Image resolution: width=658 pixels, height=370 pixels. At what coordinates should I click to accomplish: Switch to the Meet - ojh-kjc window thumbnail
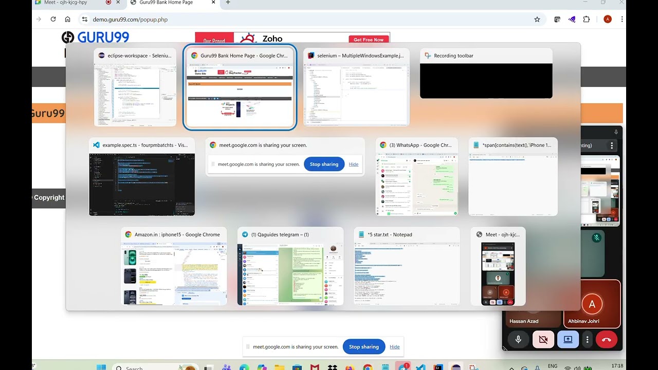point(498,266)
